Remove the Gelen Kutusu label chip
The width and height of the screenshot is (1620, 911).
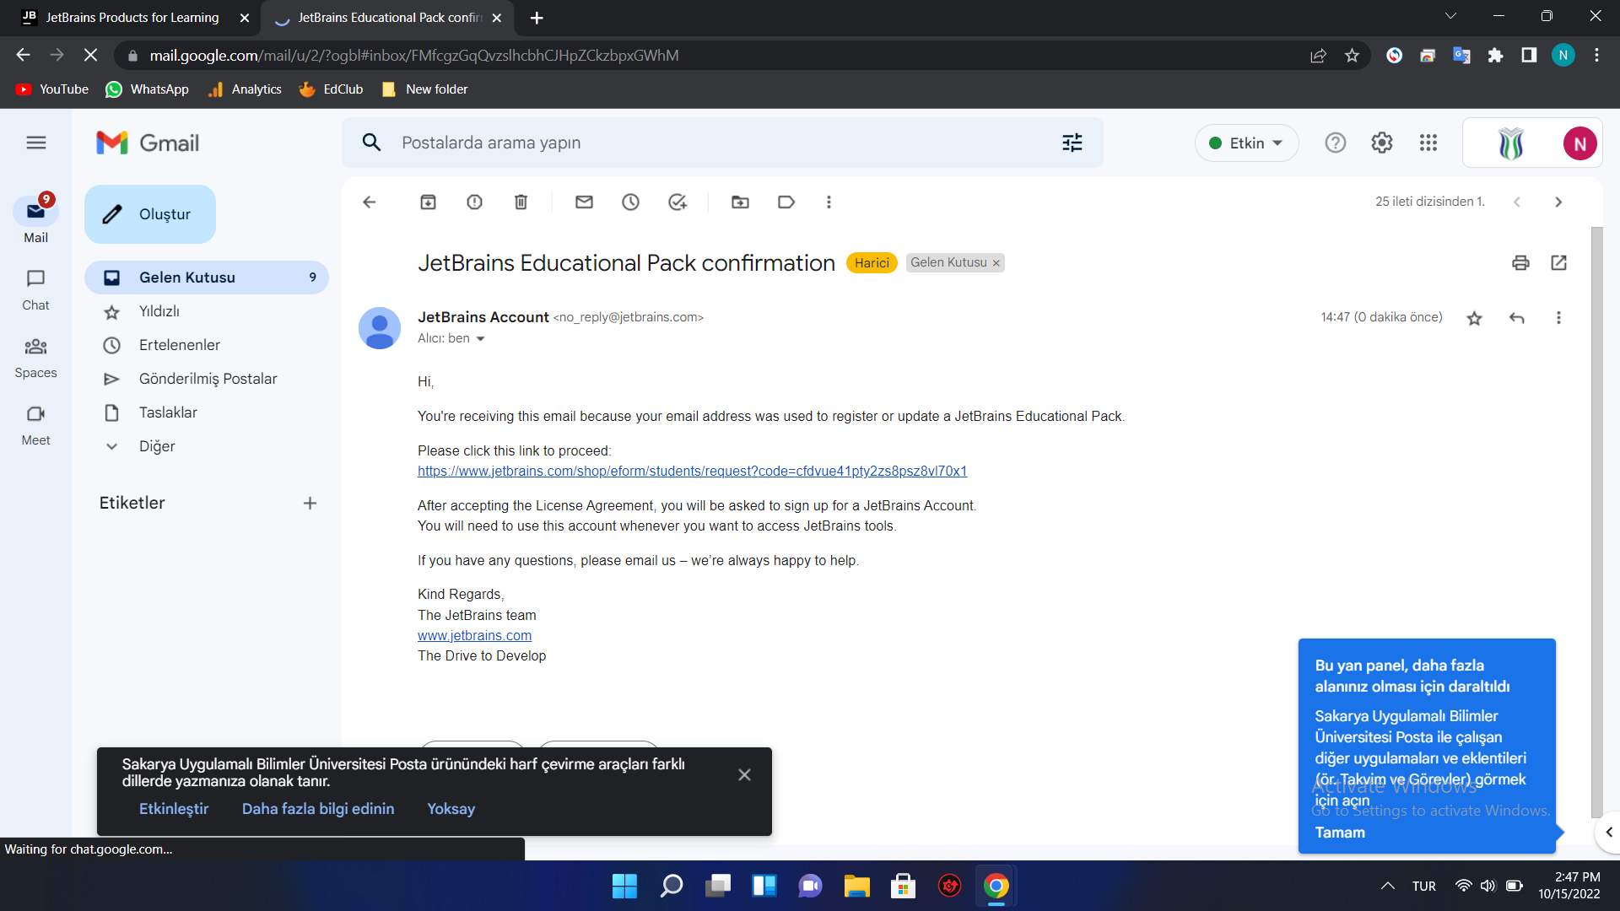coord(996,263)
